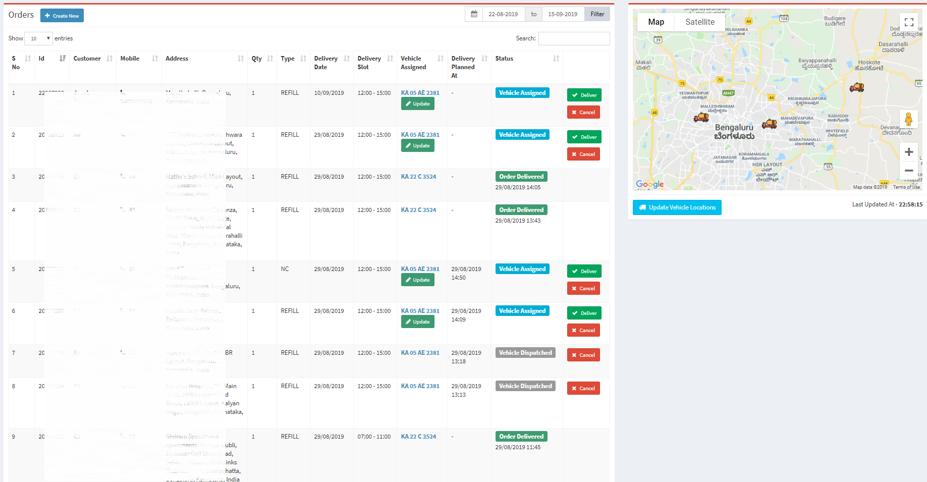Image resolution: width=927 pixels, height=482 pixels.
Task: Cancel the order in row 2
Action: click(x=583, y=154)
